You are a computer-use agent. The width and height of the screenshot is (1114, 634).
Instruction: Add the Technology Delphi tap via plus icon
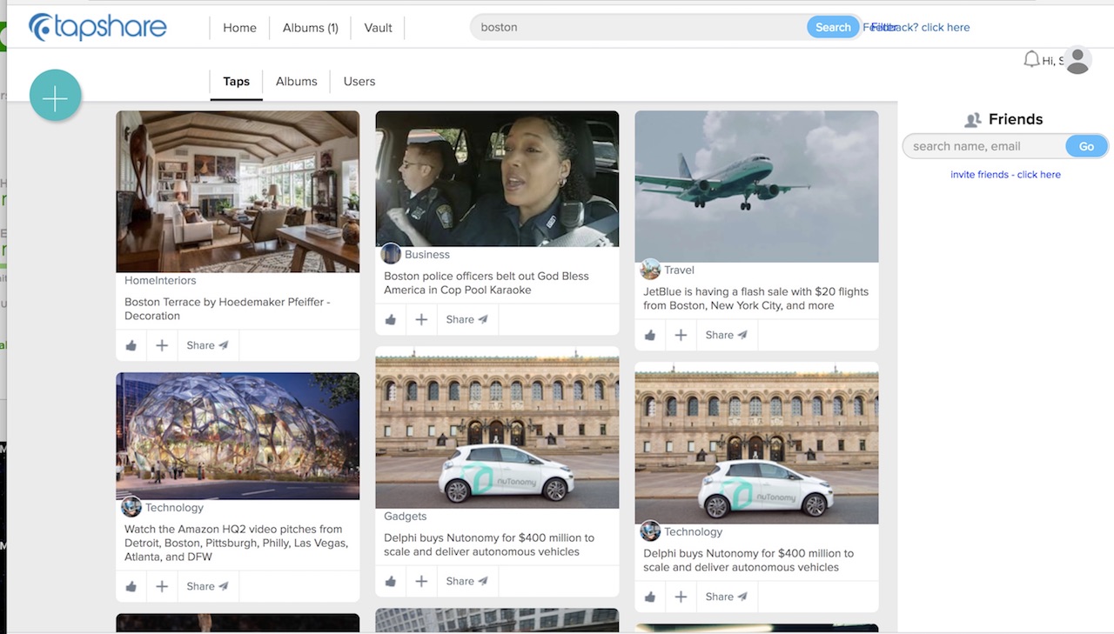(x=681, y=597)
